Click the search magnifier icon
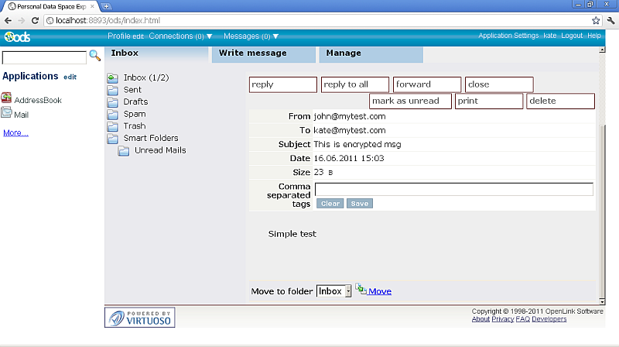 click(95, 56)
